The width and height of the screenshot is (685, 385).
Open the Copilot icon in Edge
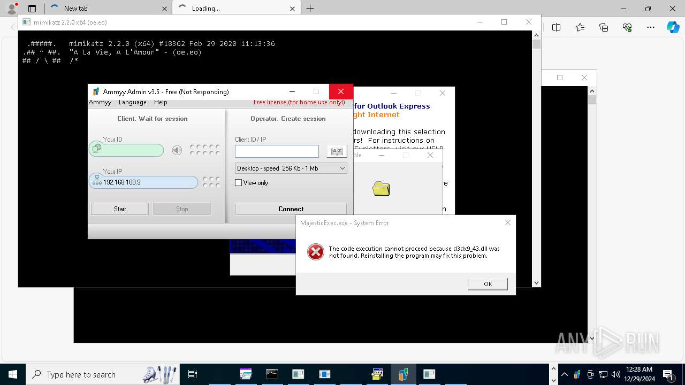[673, 27]
